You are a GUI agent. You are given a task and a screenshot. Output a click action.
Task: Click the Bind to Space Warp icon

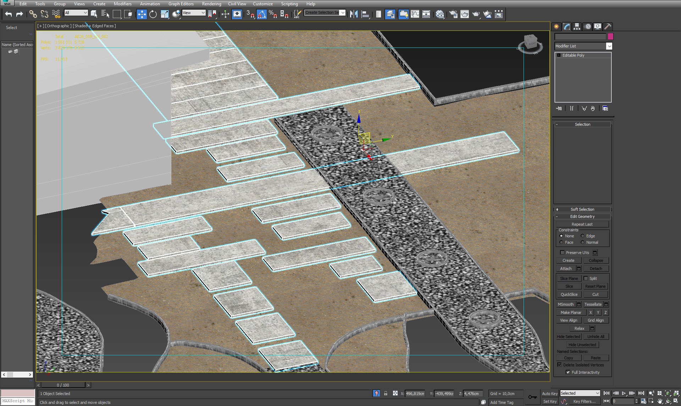[56, 14]
